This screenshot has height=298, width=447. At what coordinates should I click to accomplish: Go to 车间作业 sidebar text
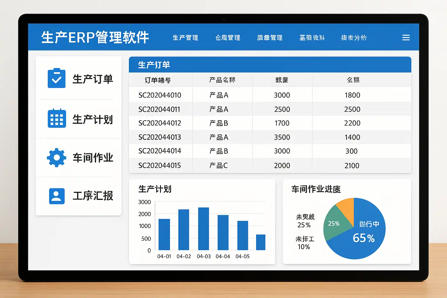pos(93,158)
